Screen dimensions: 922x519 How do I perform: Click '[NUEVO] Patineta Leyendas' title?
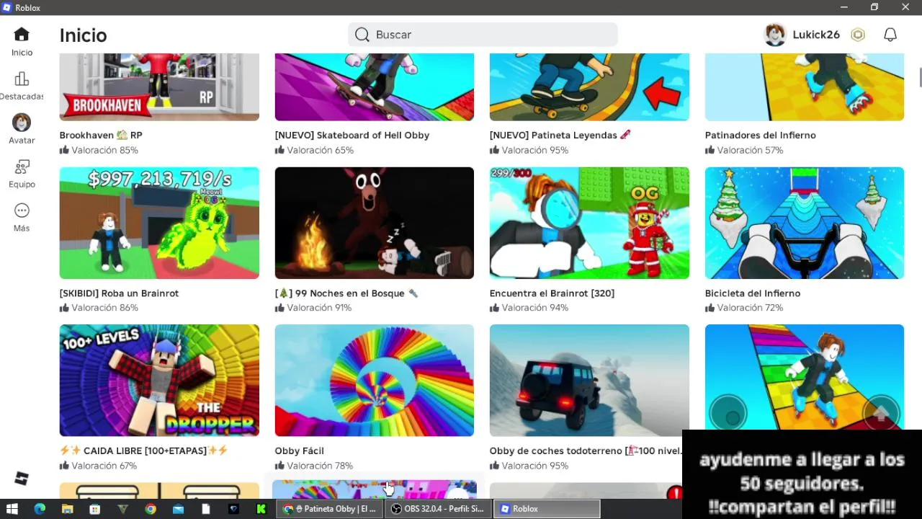(x=560, y=135)
